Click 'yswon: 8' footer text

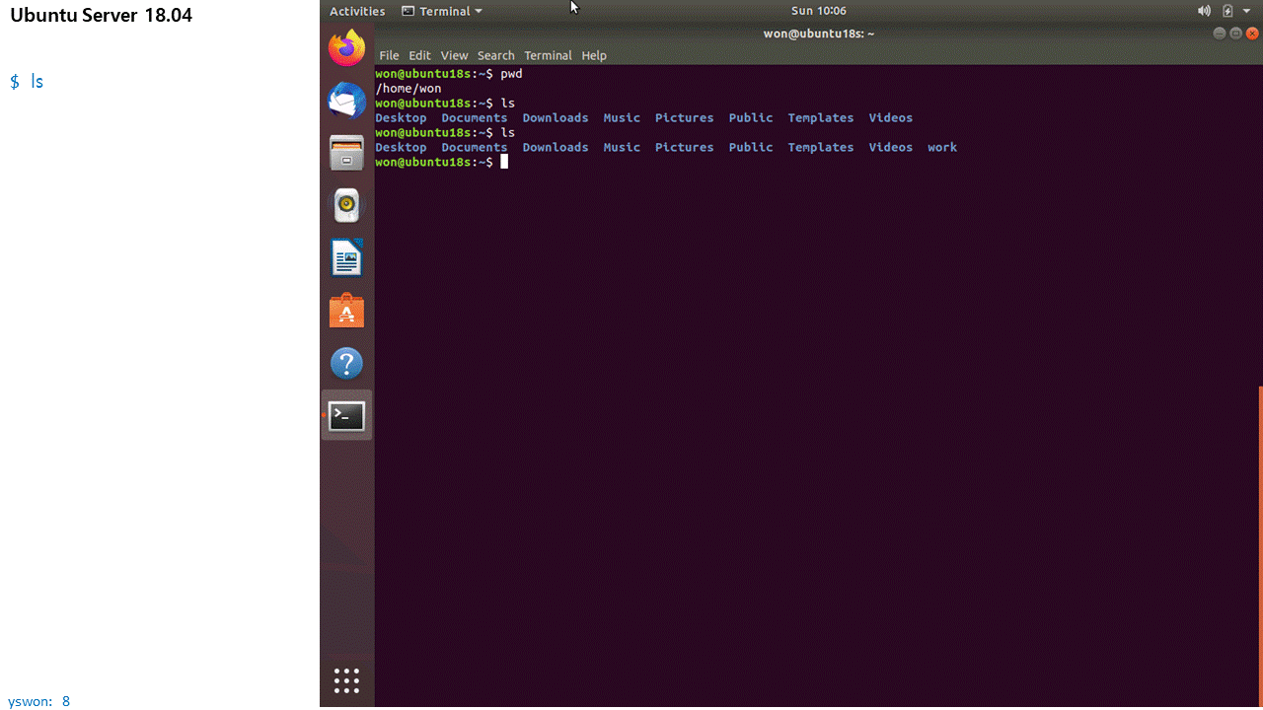pos(39,701)
